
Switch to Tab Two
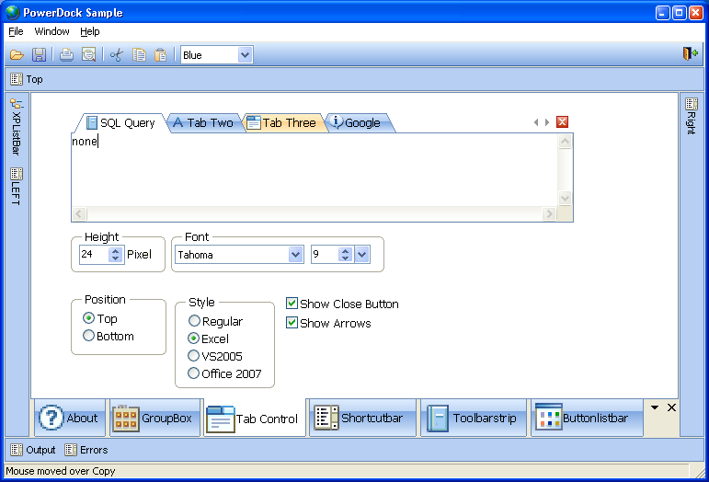(x=203, y=123)
